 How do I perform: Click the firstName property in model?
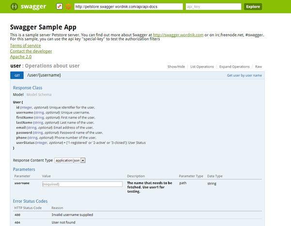point(25,118)
